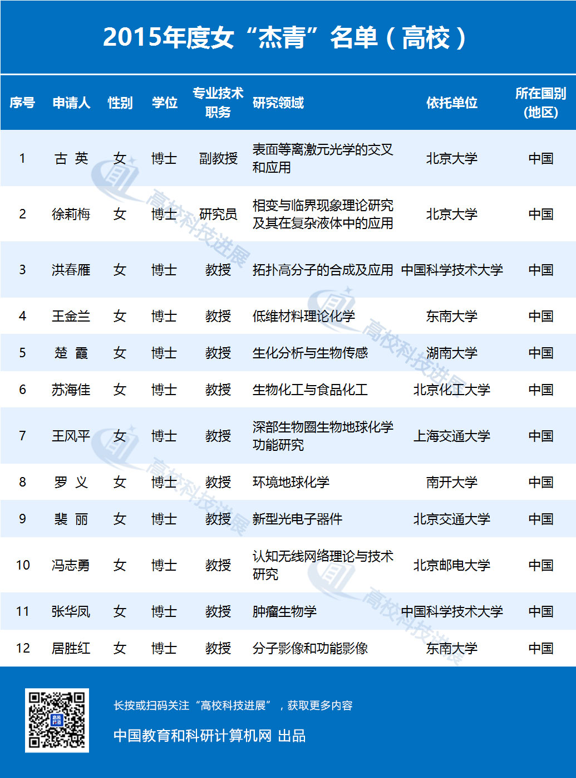Viewport: 576px width, 778px height.
Task: Select applicant name 徐莉梅
Action: pos(71,215)
